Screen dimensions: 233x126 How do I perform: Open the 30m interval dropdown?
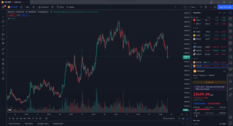pyautogui.click(x=27, y=7)
